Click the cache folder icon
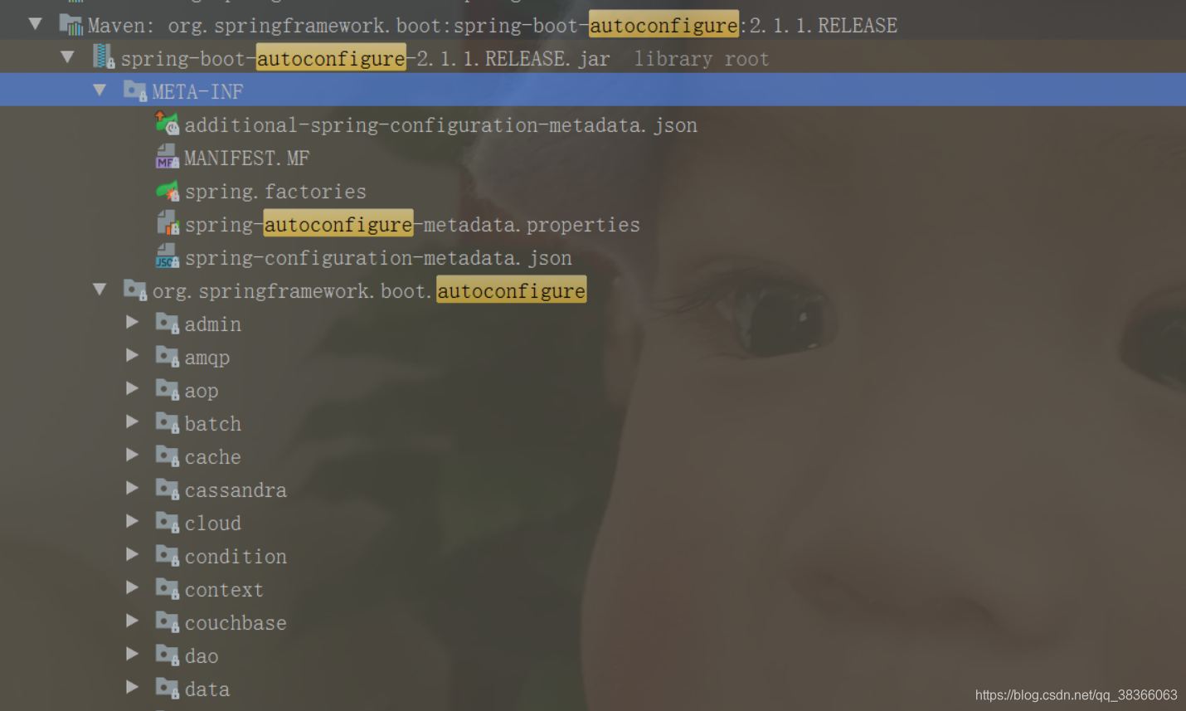1186x711 pixels. 168,455
